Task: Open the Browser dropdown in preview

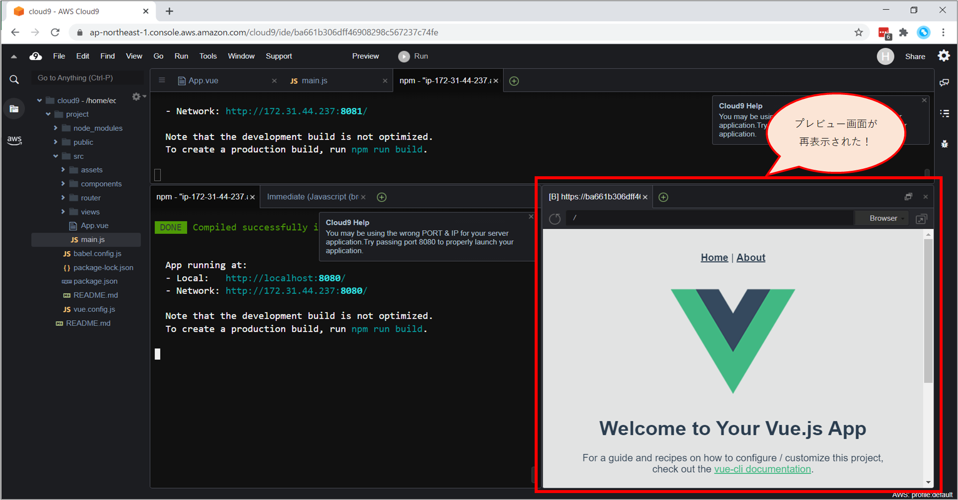Action: pos(882,218)
